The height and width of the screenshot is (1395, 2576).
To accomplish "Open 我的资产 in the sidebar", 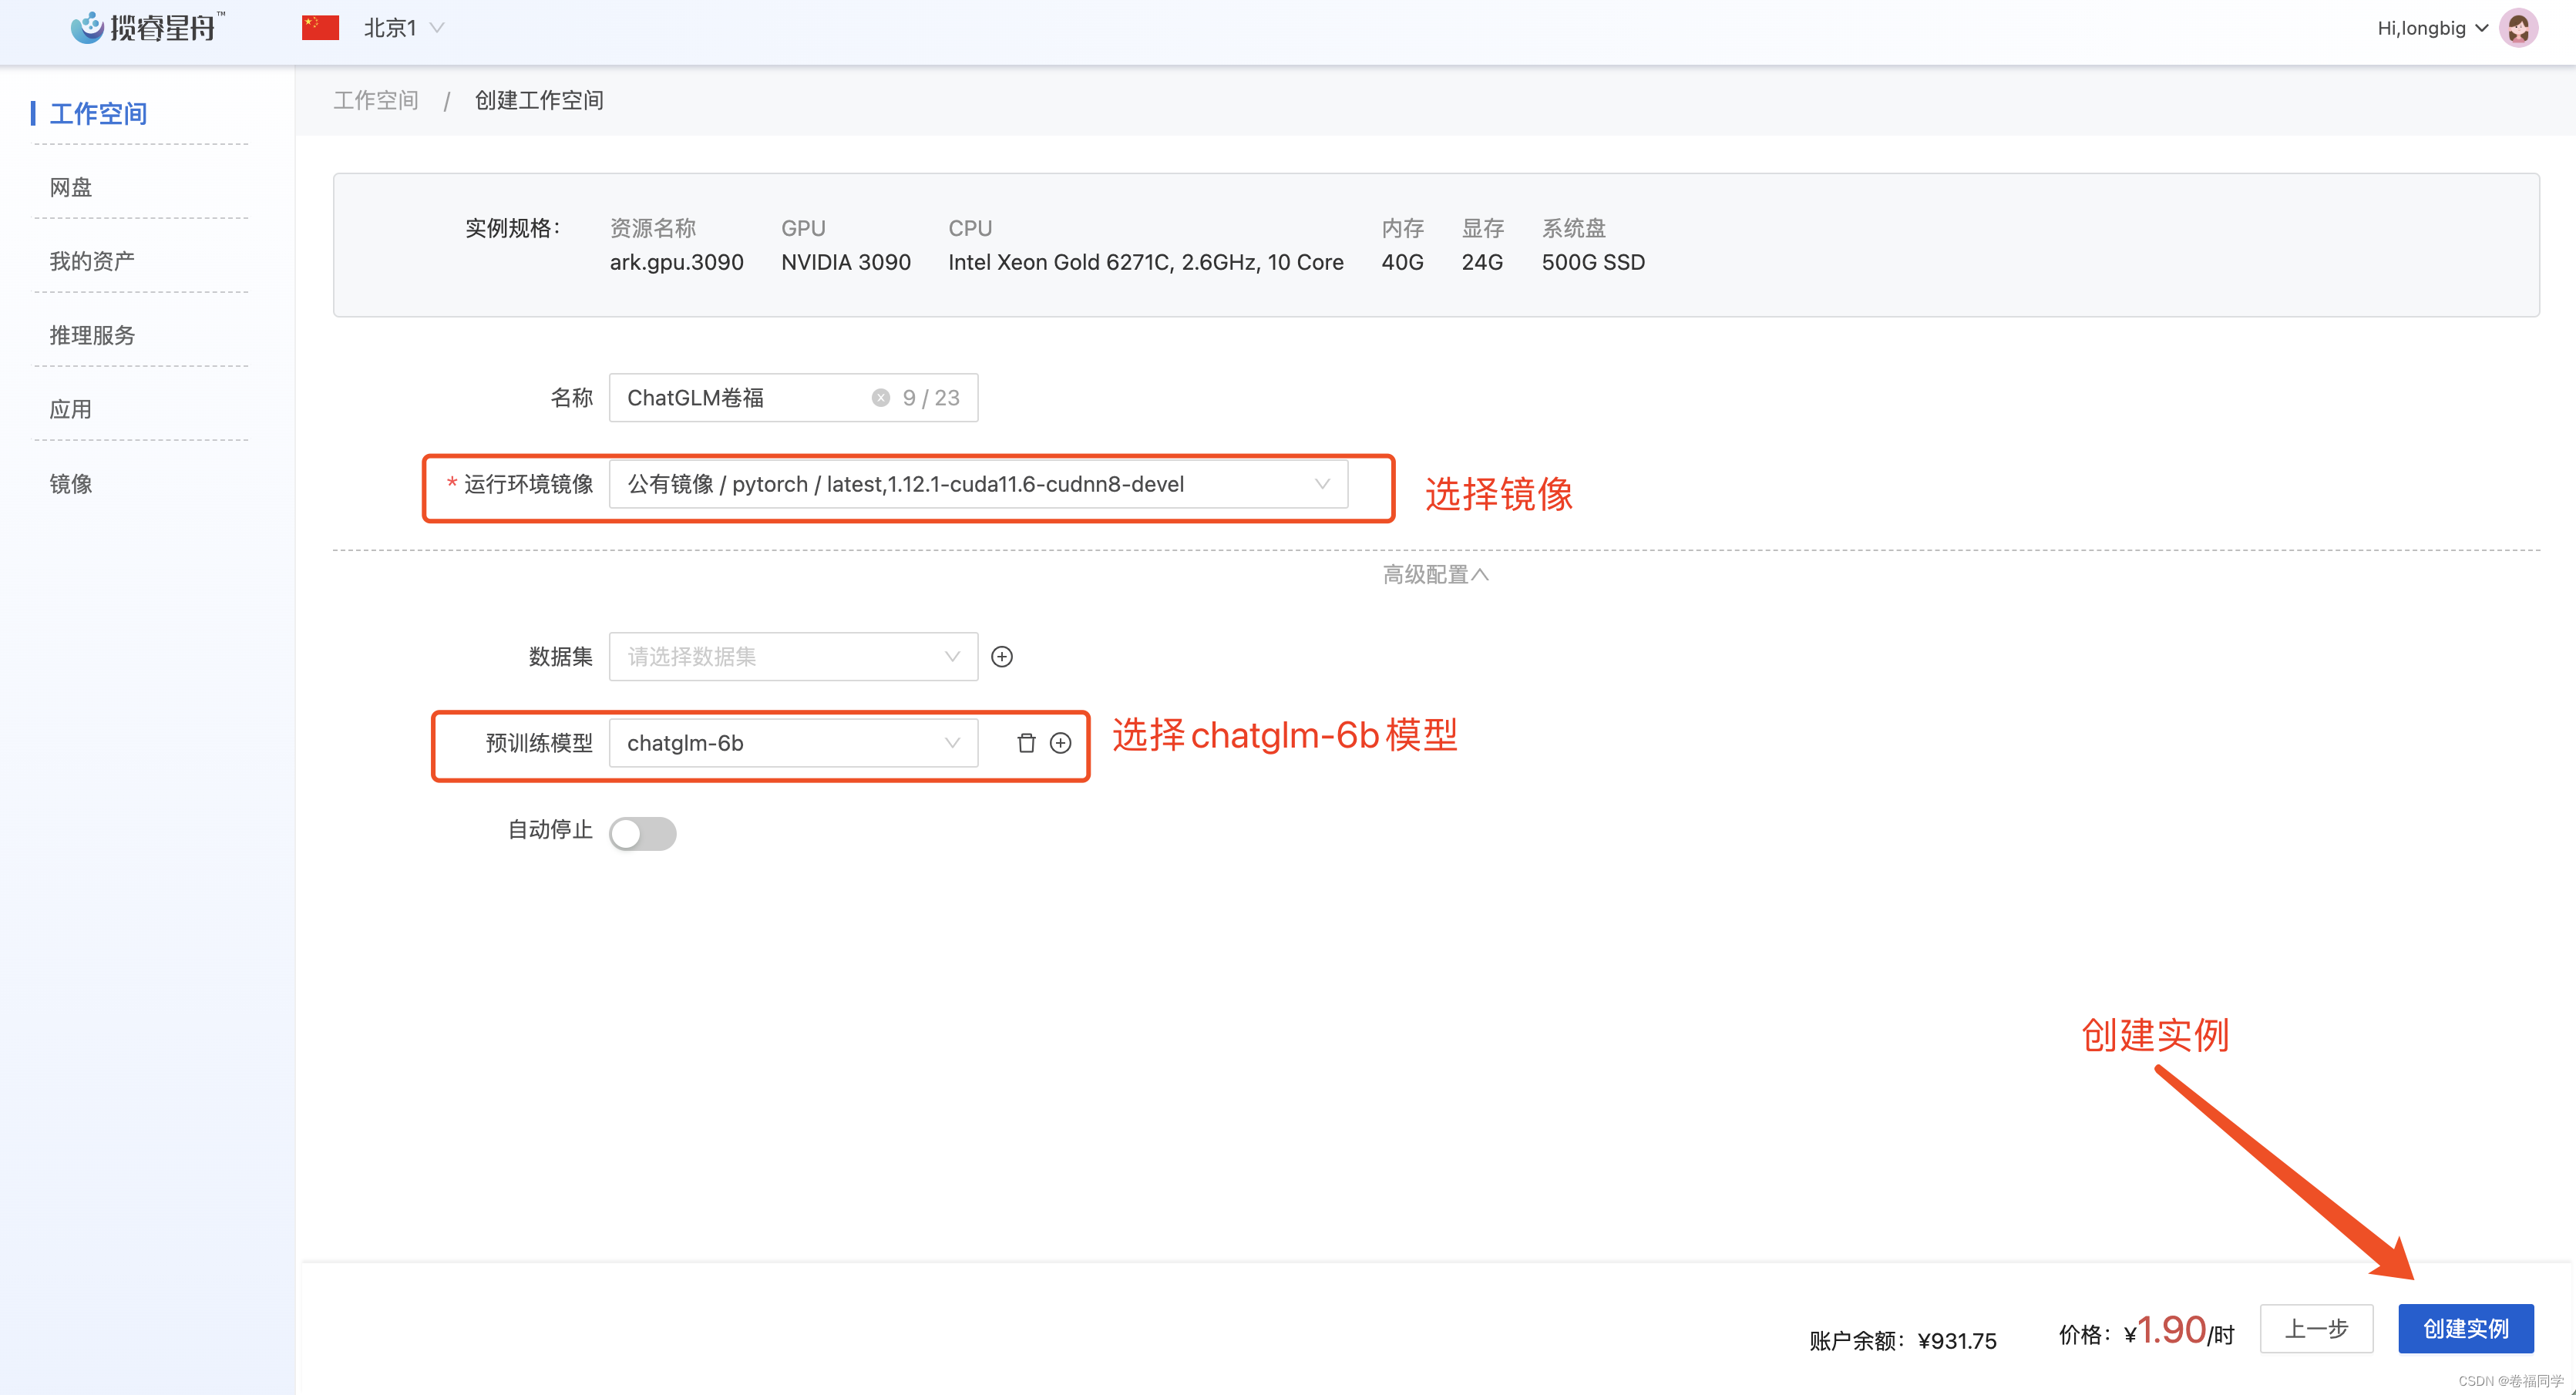I will pyautogui.click(x=92, y=261).
